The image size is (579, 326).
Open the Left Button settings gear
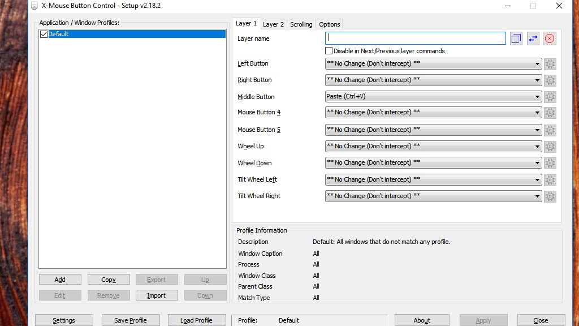[x=550, y=64]
